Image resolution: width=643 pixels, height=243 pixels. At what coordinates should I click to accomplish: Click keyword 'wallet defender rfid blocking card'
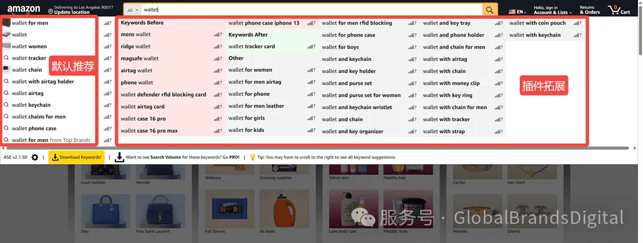point(163,95)
